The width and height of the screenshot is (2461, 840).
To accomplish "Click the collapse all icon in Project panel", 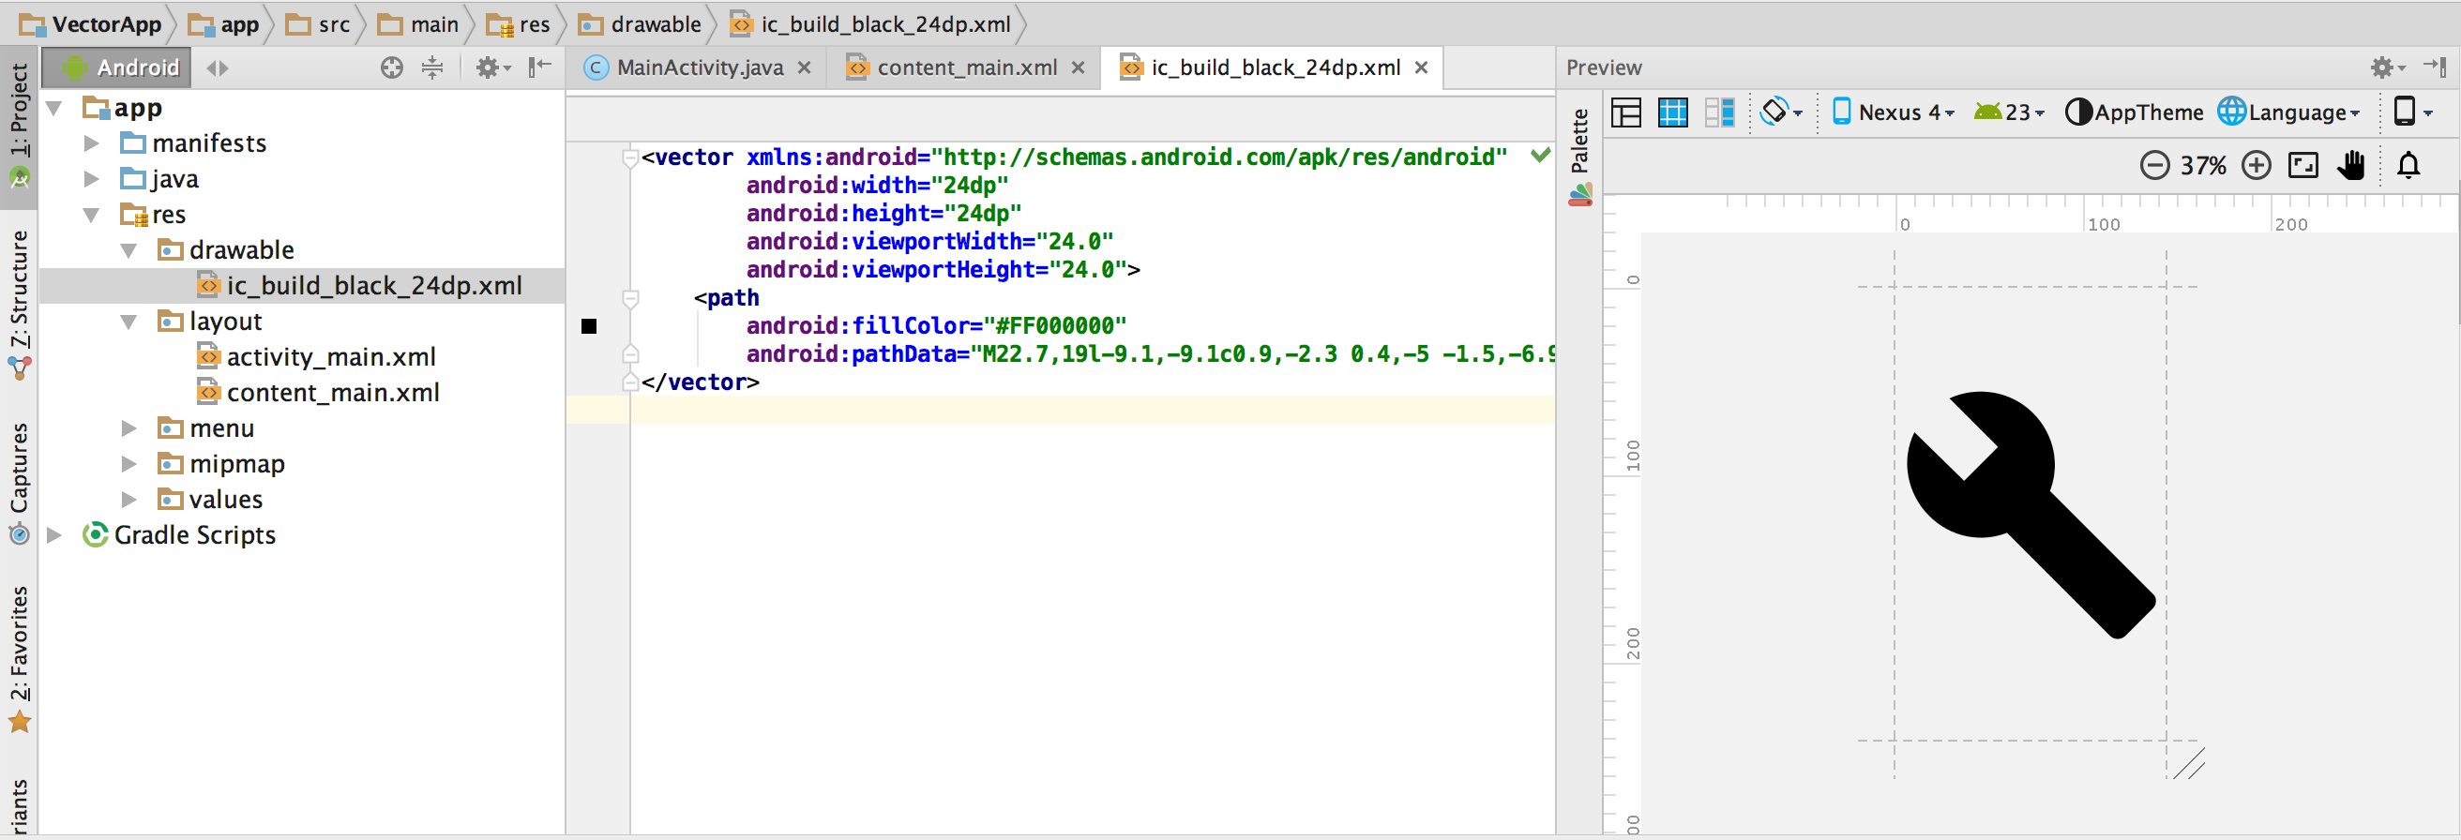I will (432, 67).
